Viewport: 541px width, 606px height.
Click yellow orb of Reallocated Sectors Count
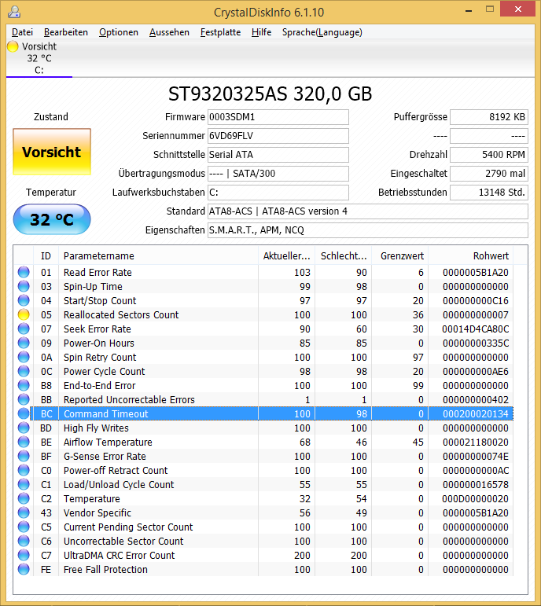click(24, 314)
